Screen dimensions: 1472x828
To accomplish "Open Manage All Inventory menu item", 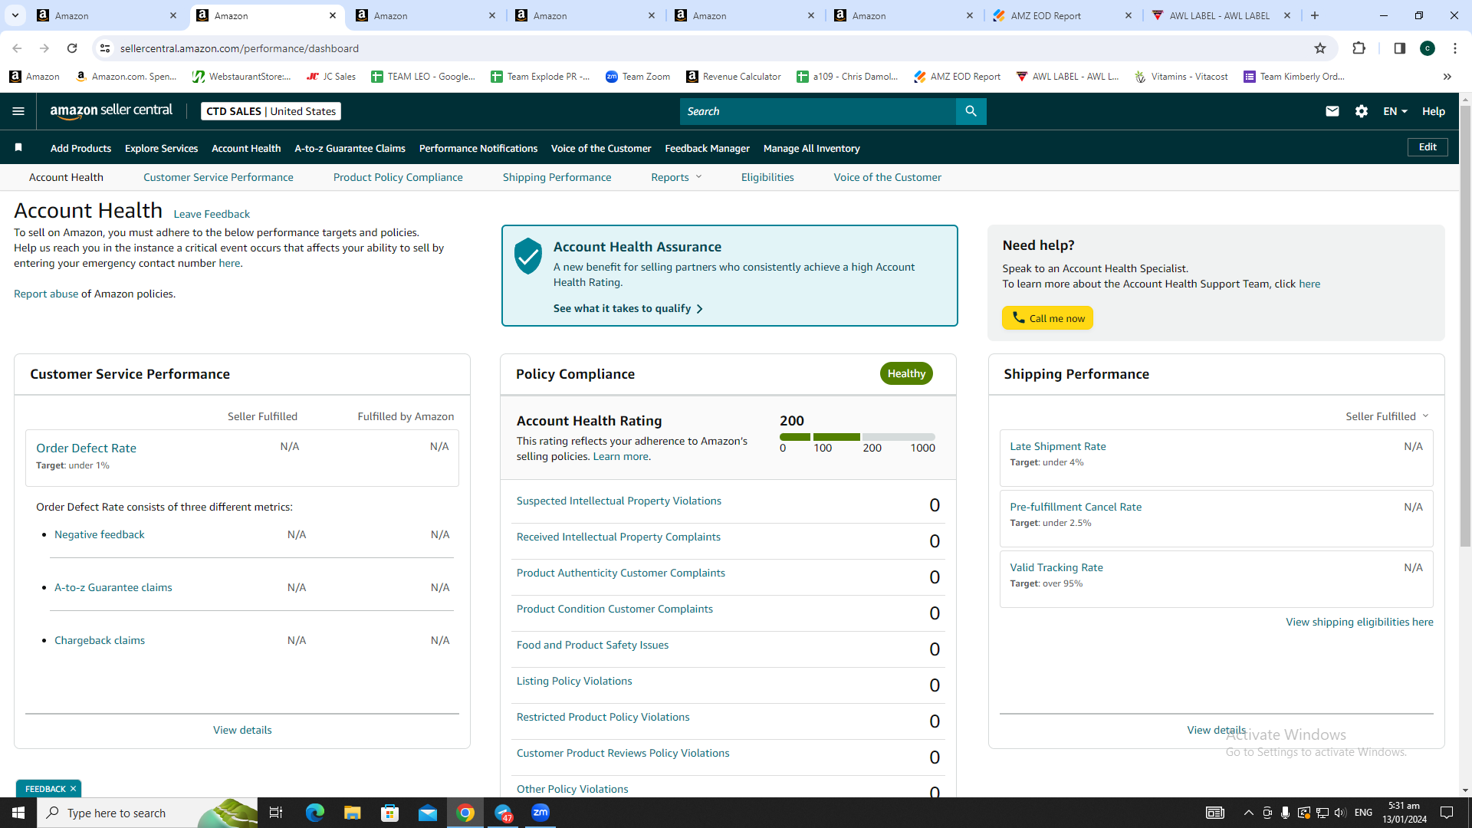I will point(811,148).
